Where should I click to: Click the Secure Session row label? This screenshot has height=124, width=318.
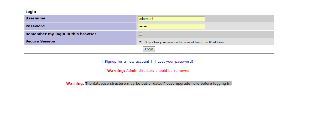pos(40,41)
